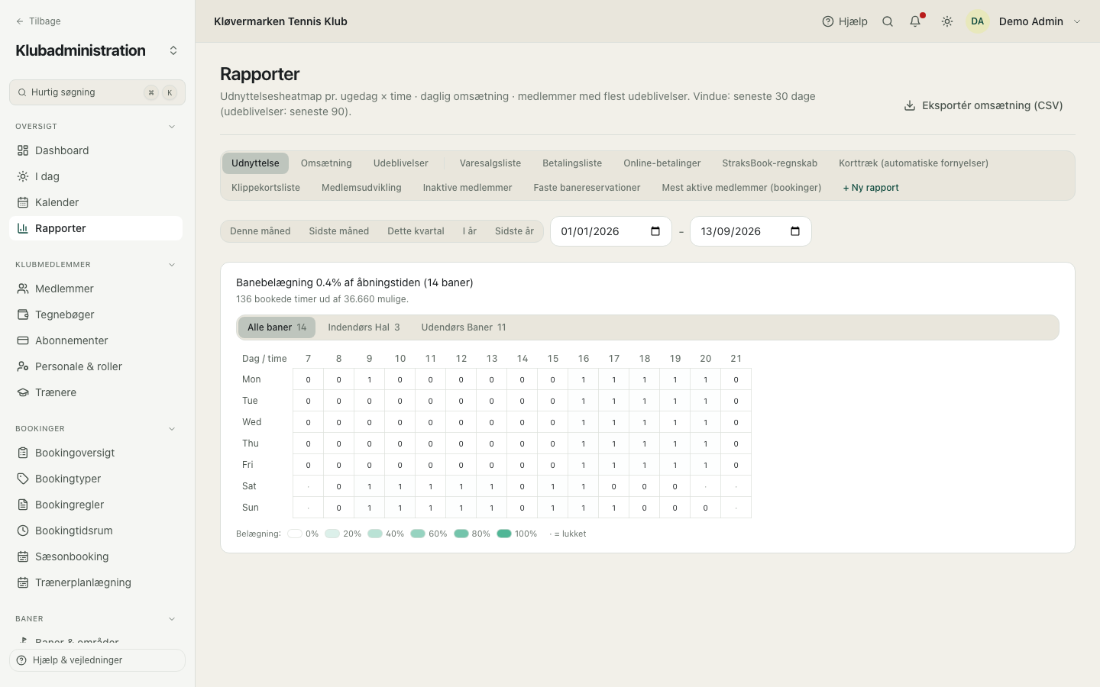Click Eksportér omsætning (CSV) button
This screenshot has width=1100, height=687.
point(983,105)
